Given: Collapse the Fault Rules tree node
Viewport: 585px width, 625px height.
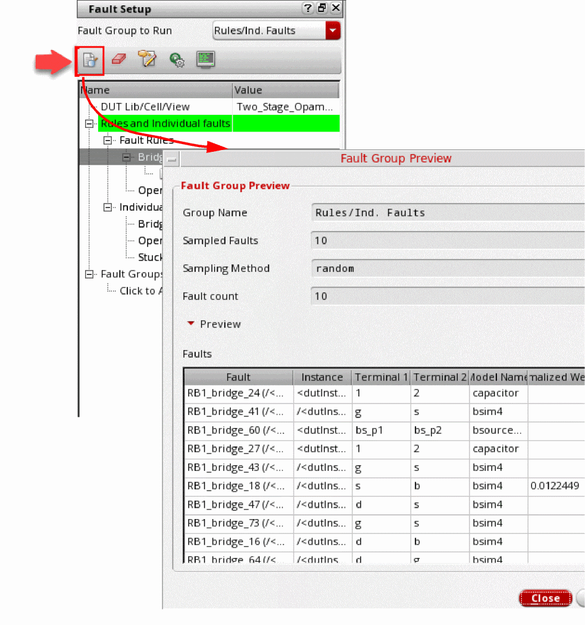Looking at the screenshot, I should coord(108,140).
